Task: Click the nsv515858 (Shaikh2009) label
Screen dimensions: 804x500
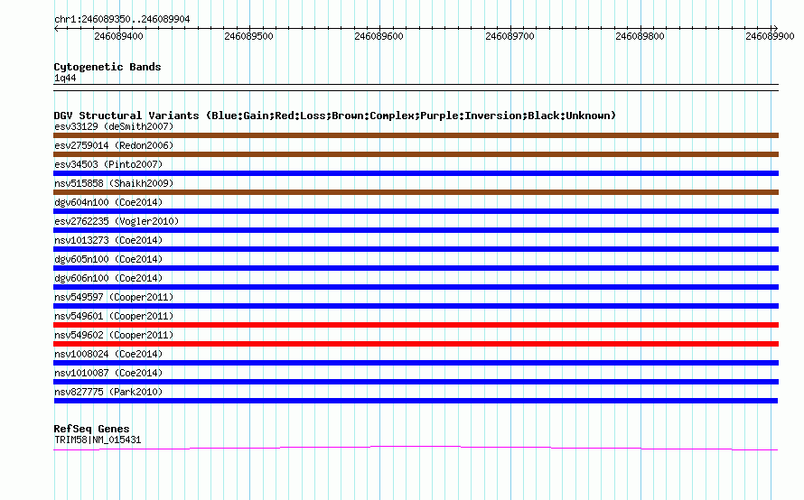Action: click(114, 183)
